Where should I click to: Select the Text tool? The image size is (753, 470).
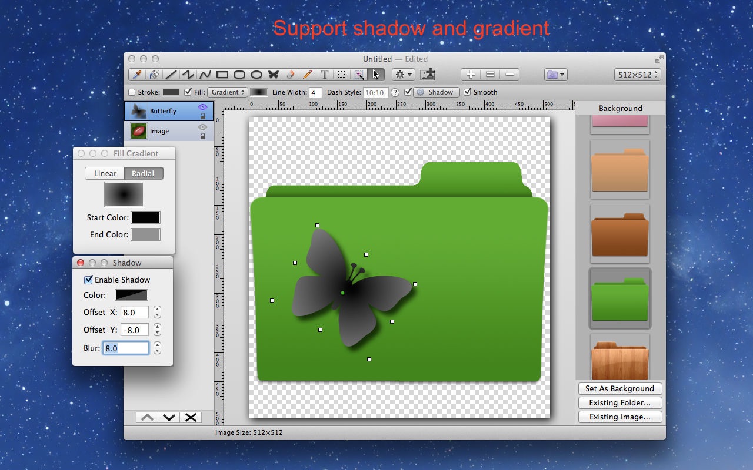pyautogui.click(x=324, y=75)
